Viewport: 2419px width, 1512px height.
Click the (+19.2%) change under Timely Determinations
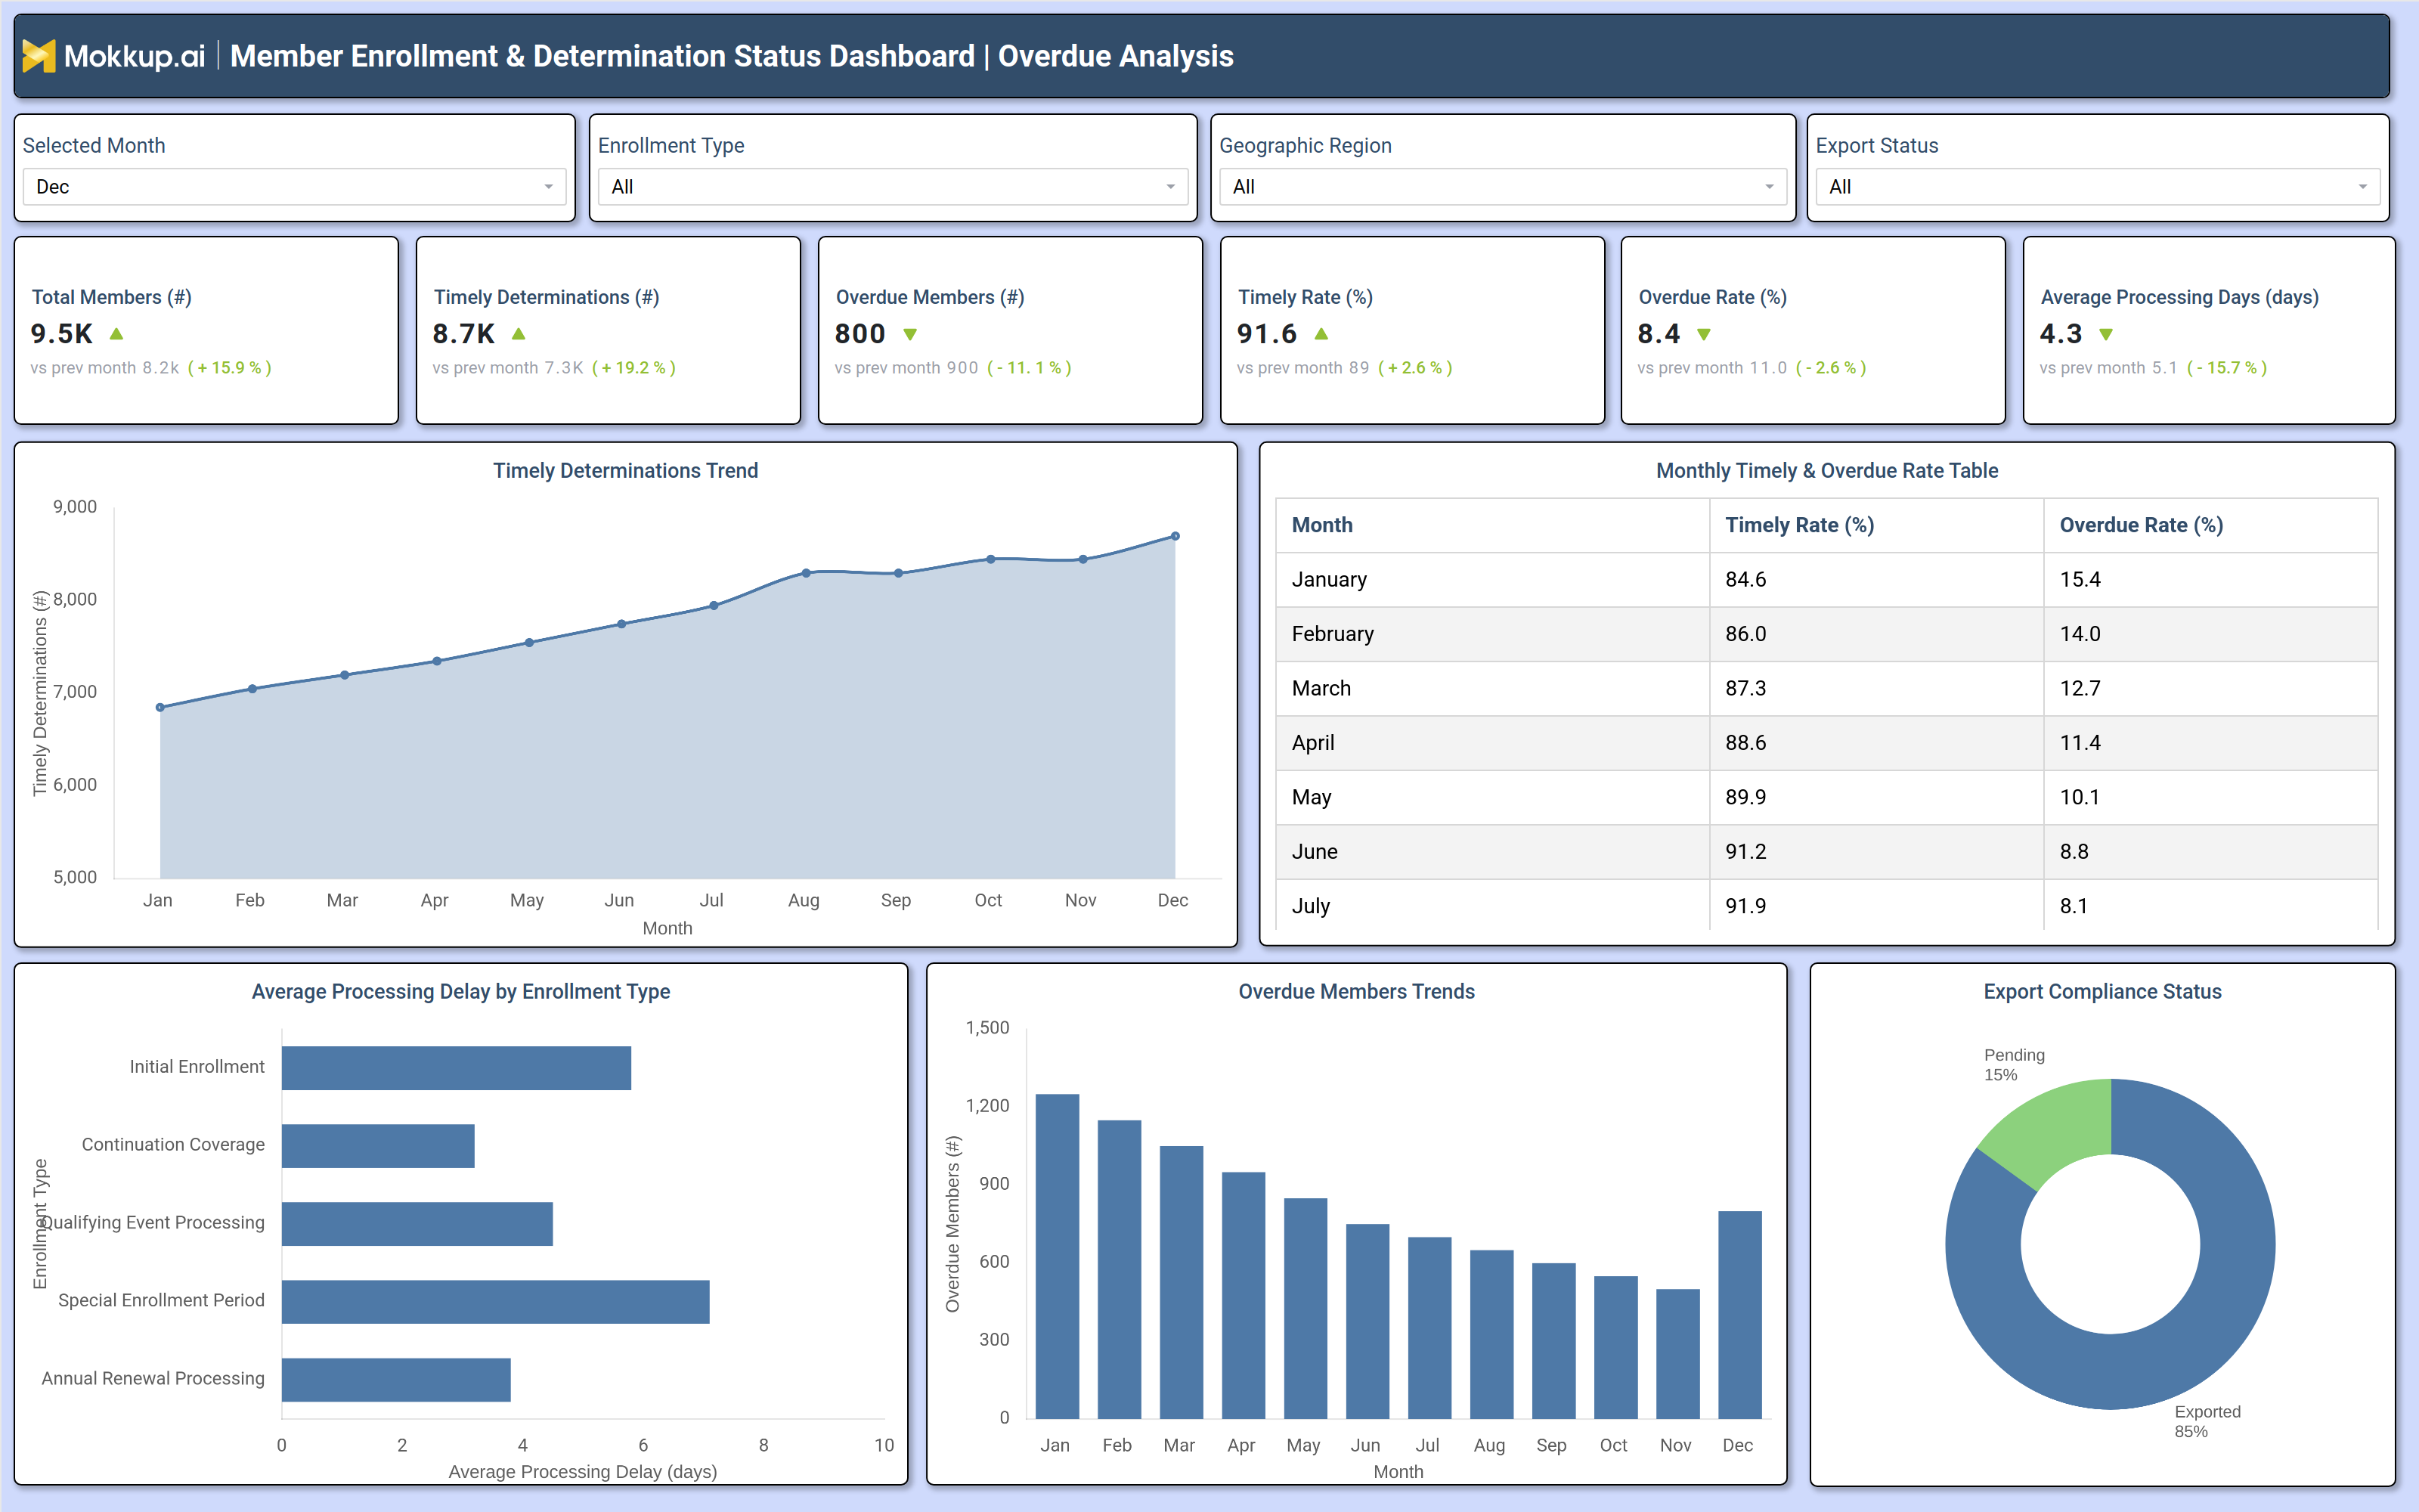pyautogui.click(x=633, y=368)
